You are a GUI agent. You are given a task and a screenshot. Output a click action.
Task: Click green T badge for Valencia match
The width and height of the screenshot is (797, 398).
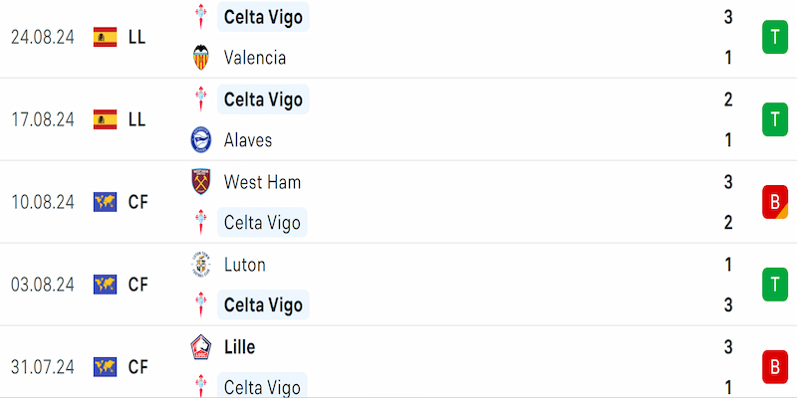[x=775, y=37]
